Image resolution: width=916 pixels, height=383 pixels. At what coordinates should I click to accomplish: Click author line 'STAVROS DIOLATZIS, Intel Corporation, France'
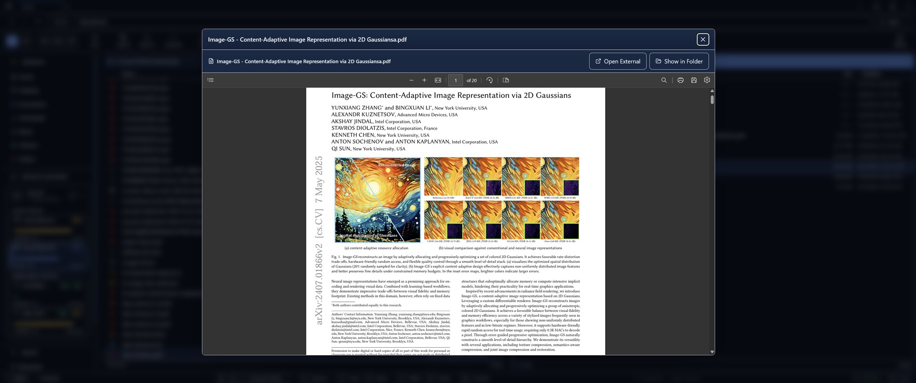pyautogui.click(x=384, y=128)
